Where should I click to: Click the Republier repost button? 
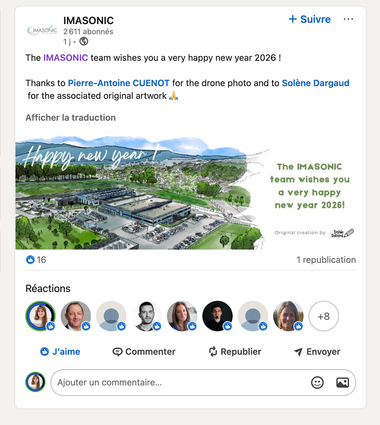(x=235, y=351)
